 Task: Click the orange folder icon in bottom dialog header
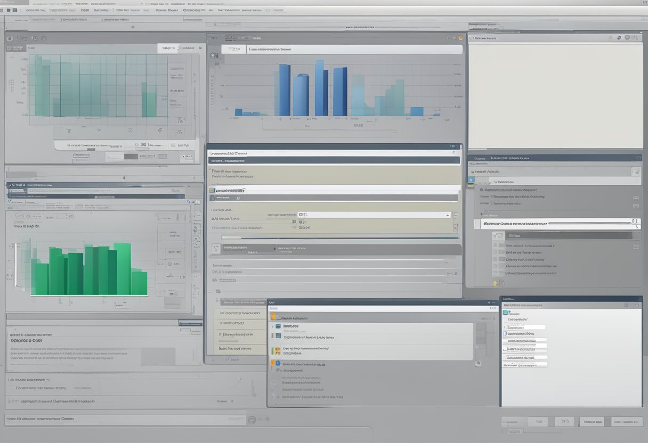[274, 316]
